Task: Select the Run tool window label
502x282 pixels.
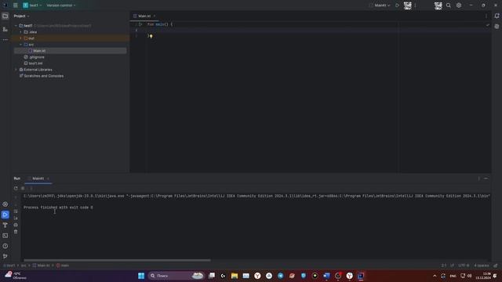Action: (x=17, y=179)
